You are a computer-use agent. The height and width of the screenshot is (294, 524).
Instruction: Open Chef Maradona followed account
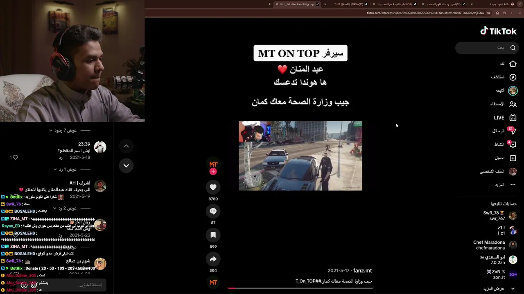495,245
